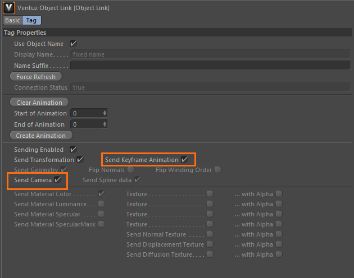The height and width of the screenshot is (278, 354).
Task: Adjust the Start of Animation stepper arrows
Action: click(105, 113)
